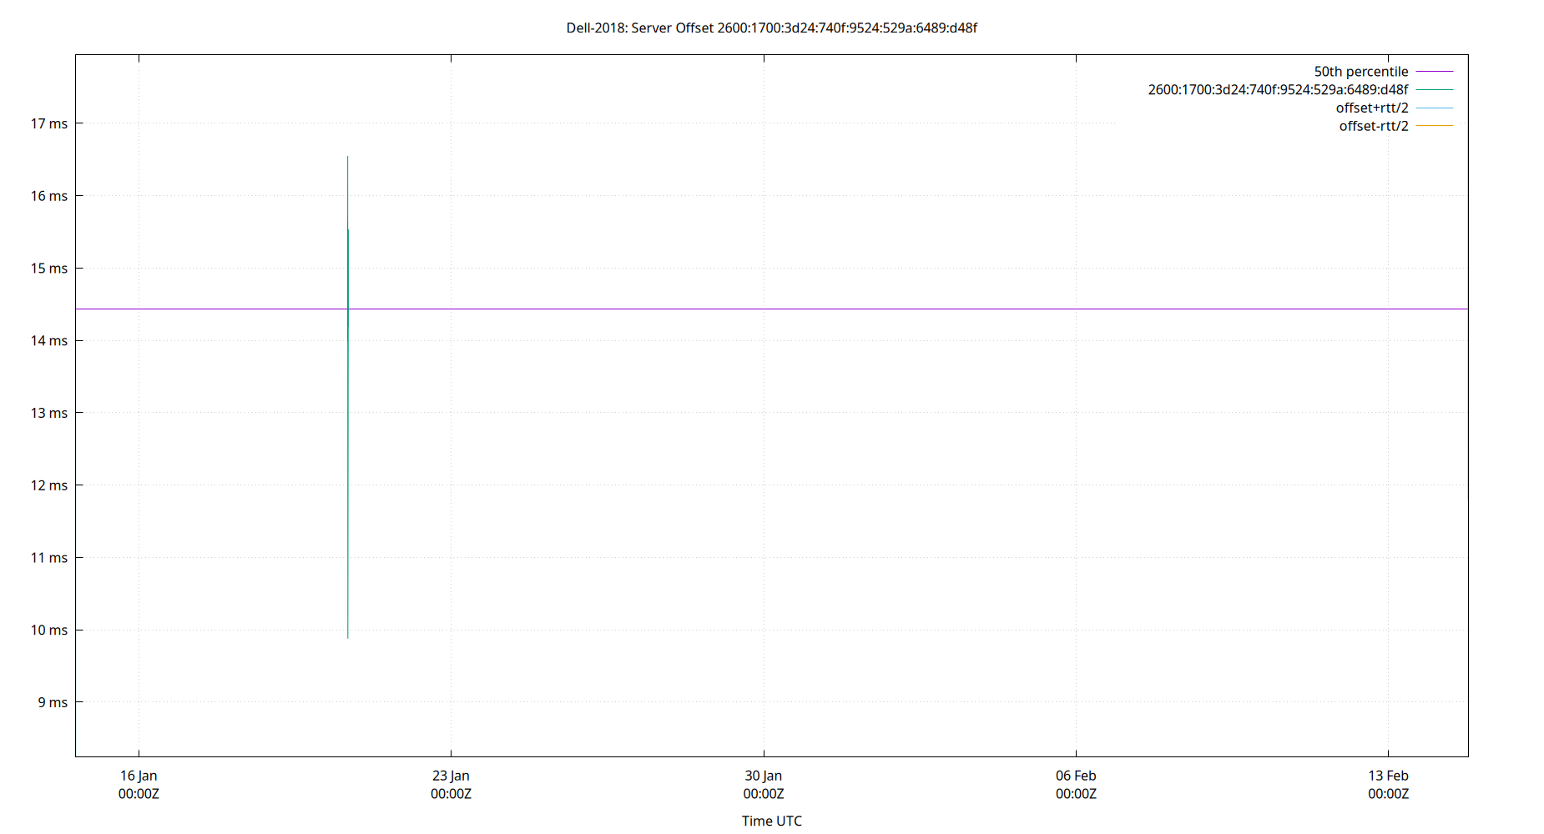Select the purple median line on the chart

[751, 308]
